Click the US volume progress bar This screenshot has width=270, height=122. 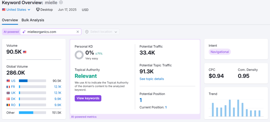point(32,81)
